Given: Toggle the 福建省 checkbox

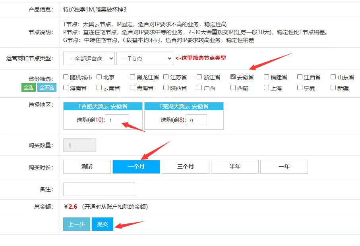Looking at the screenshot, I should pos(267,77).
